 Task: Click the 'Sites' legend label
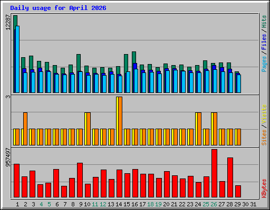(264, 138)
